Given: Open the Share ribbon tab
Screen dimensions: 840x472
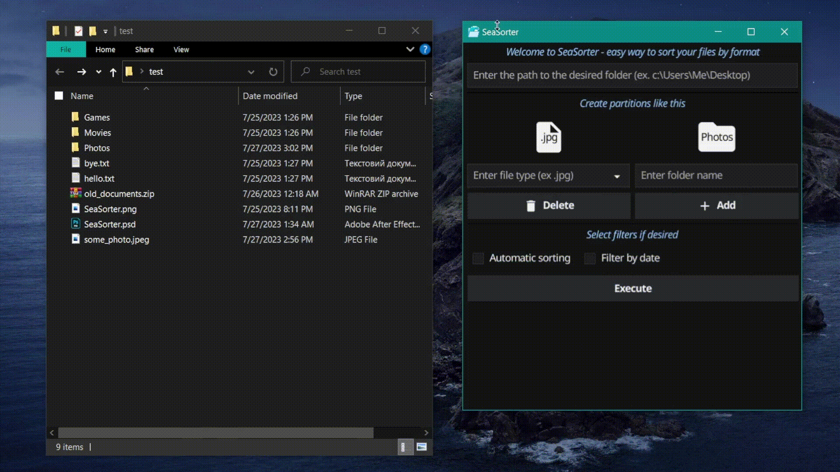Looking at the screenshot, I should (x=144, y=49).
